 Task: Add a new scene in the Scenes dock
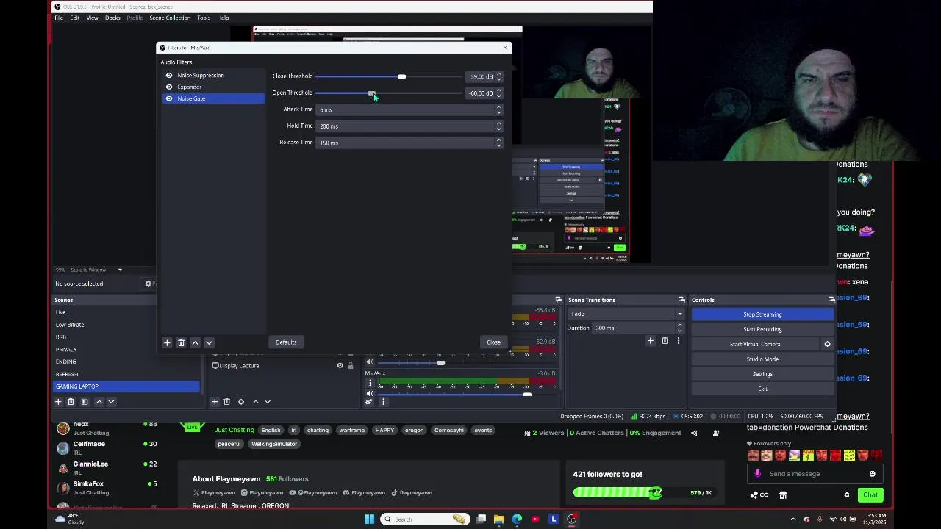(x=58, y=401)
